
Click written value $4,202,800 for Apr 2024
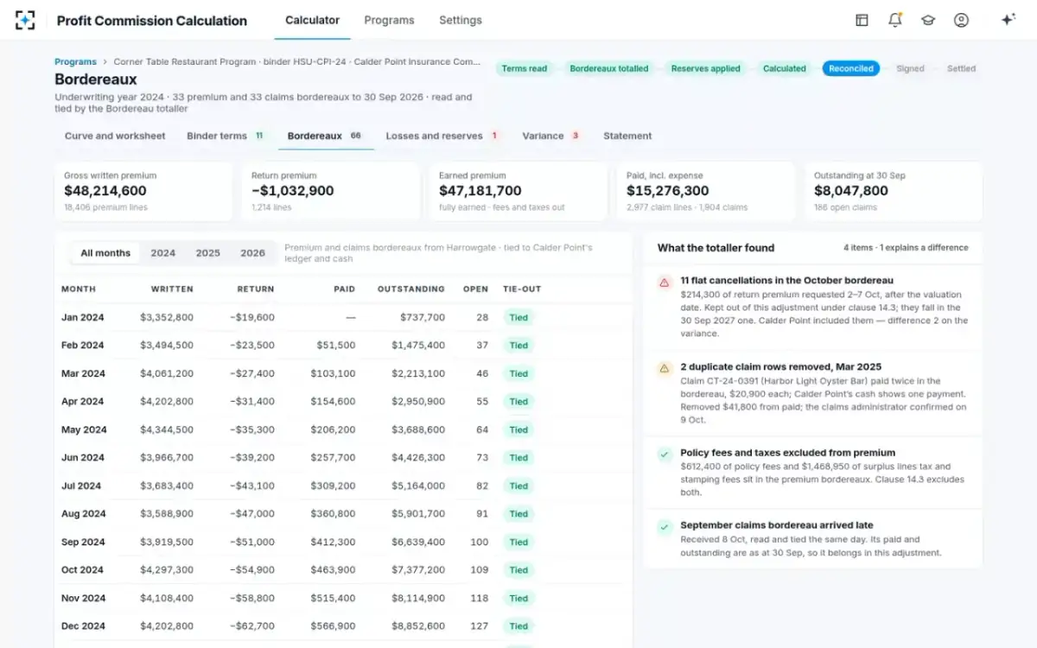pos(167,402)
